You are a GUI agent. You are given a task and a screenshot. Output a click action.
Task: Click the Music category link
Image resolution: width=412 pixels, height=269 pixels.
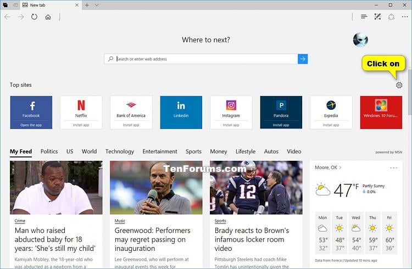tap(120, 221)
